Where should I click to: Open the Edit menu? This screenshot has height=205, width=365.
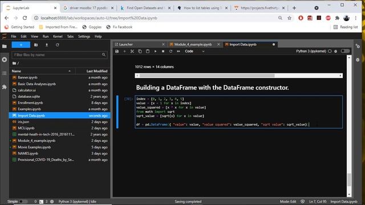23,36
